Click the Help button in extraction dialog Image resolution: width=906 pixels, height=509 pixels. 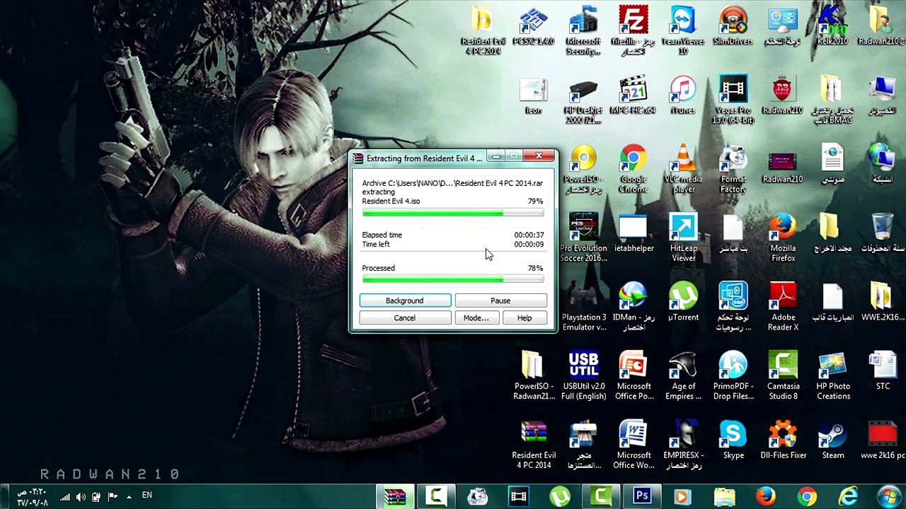tap(524, 318)
